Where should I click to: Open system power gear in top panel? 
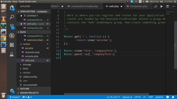[175, 2]
